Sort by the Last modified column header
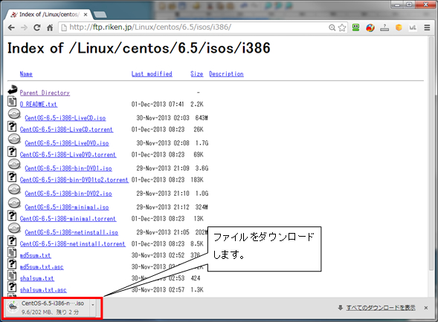The height and width of the screenshot is (322, 438). coord(152,74)
